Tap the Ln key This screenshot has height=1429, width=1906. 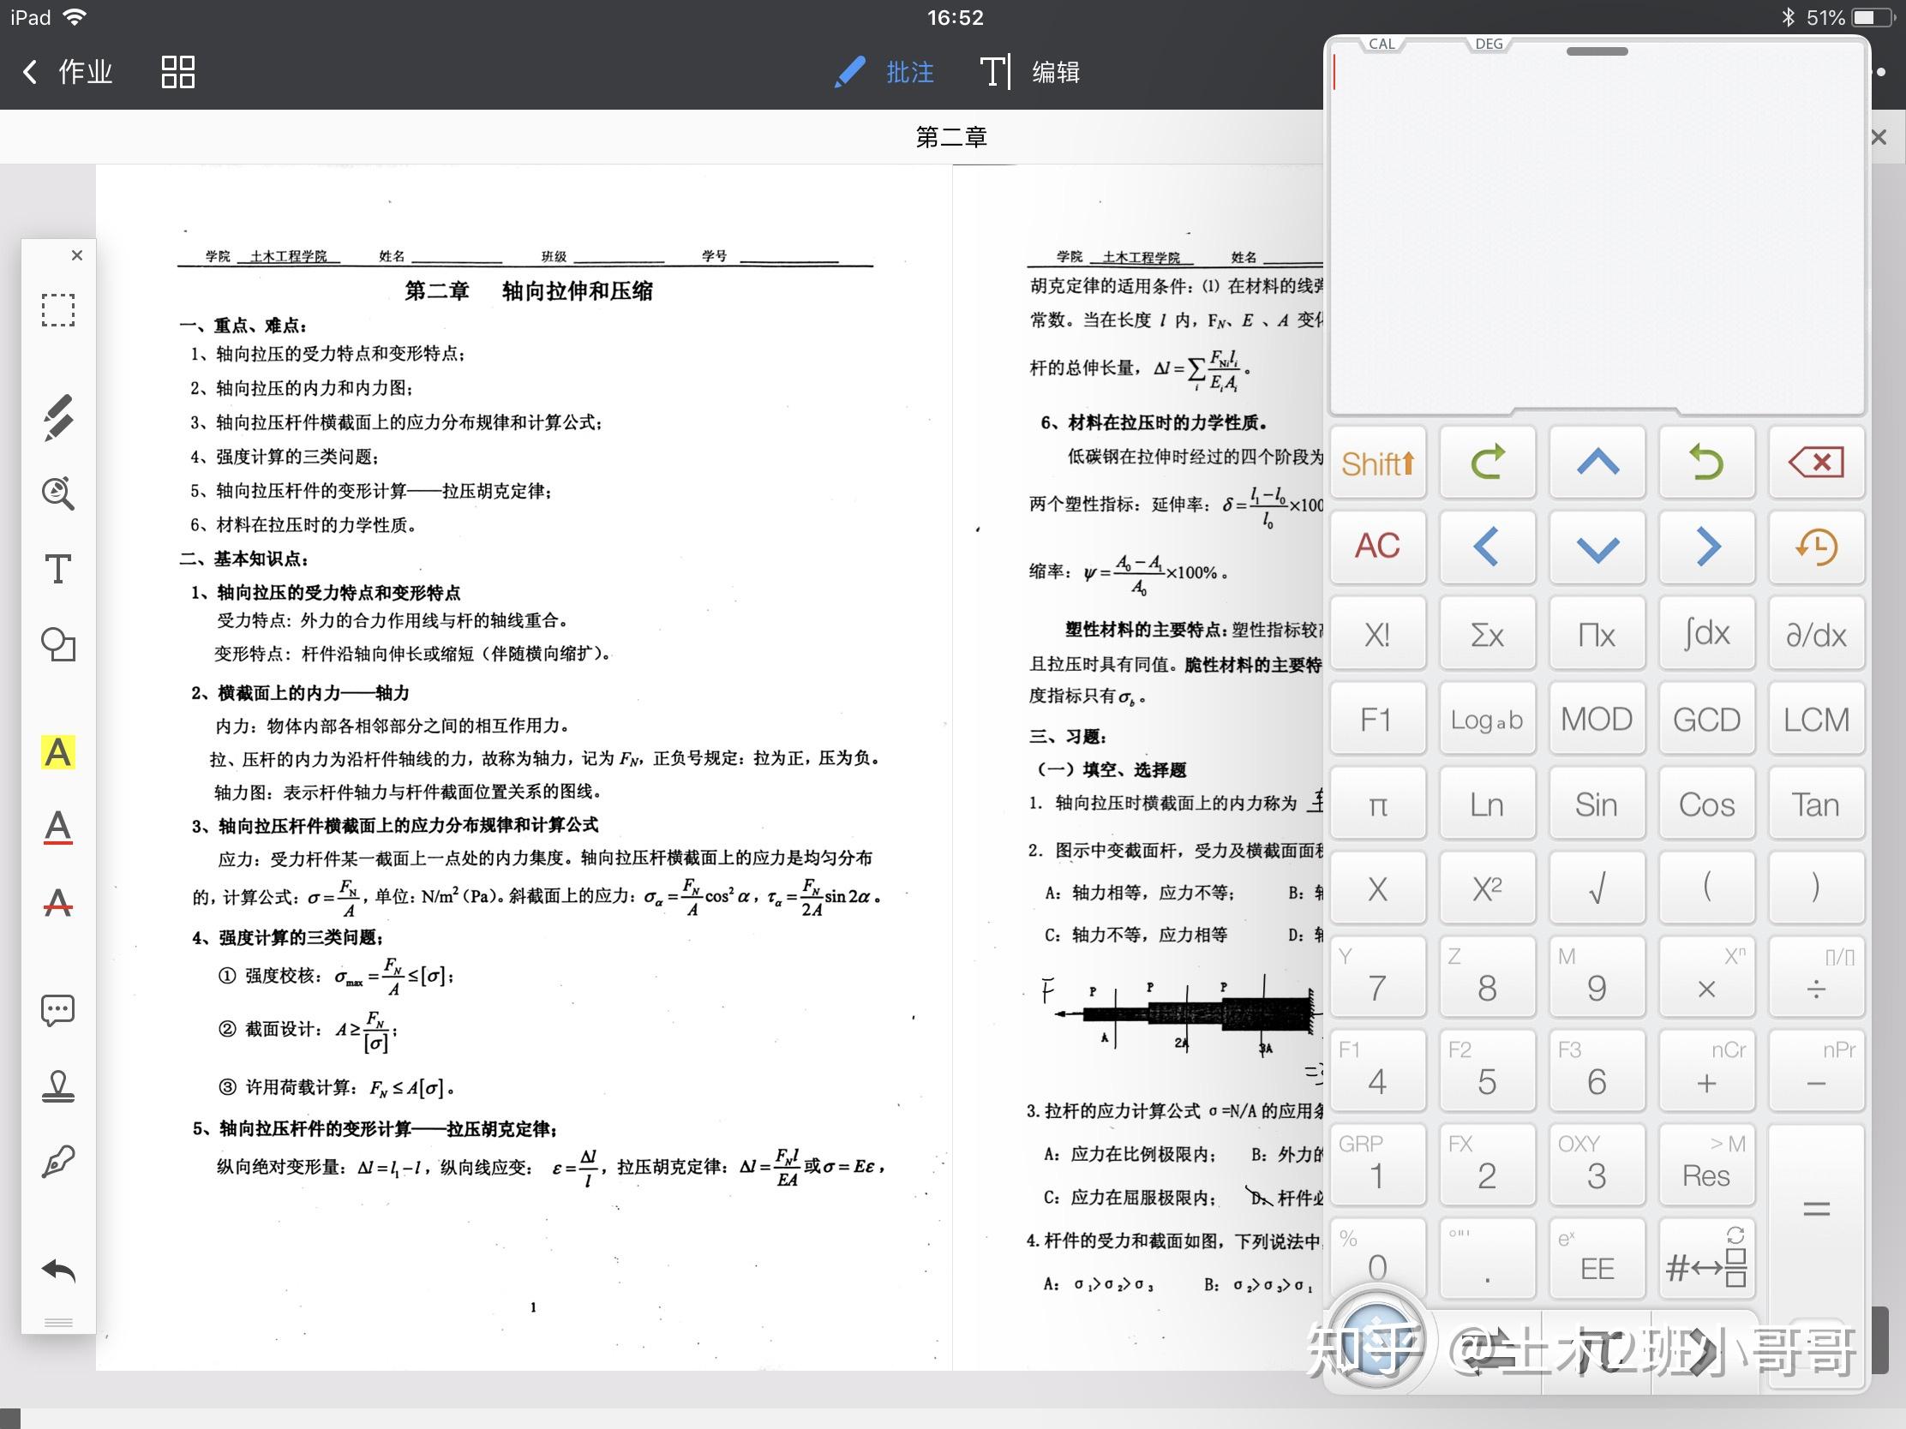[x=1487, y=804]
